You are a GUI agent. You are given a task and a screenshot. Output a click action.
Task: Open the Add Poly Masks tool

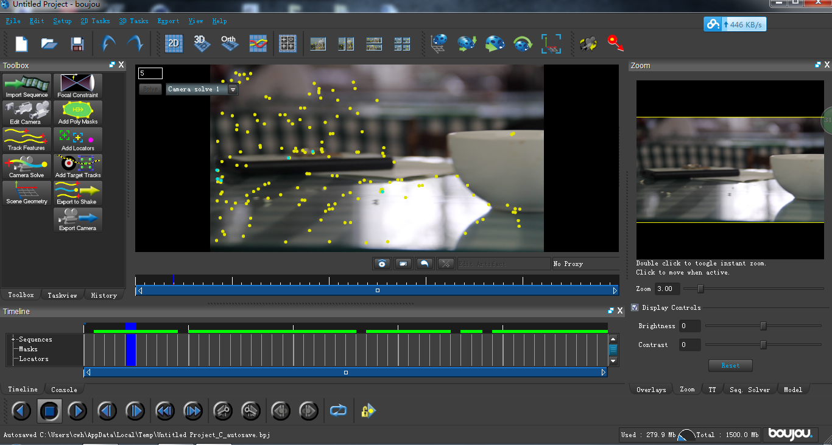[78, 113]
